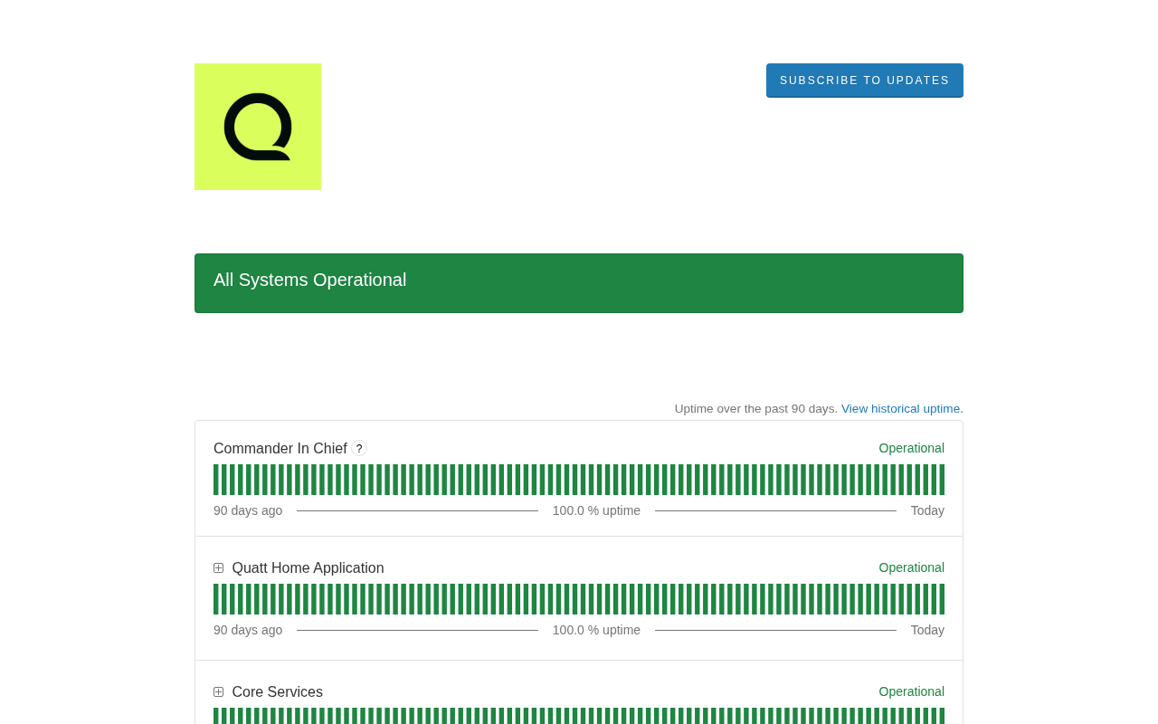Screen dimensions: 1158x724
Task: Click Subscribe to Updates button
Action: (865, 81)
